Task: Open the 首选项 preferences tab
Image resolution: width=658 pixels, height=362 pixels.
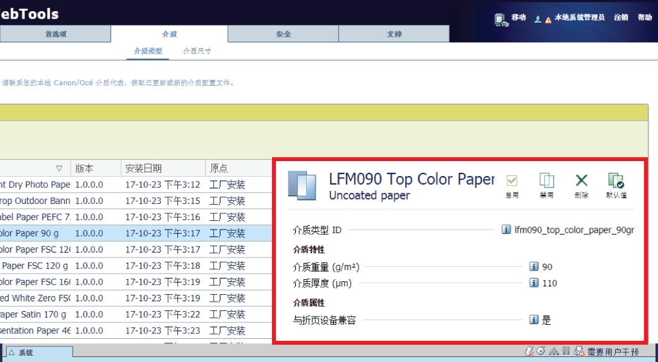Action: tap(55, 34)
